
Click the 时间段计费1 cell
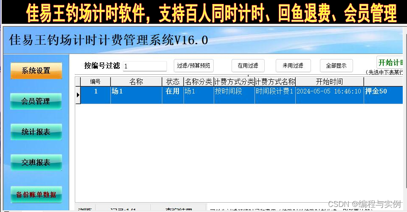point(275,95)
